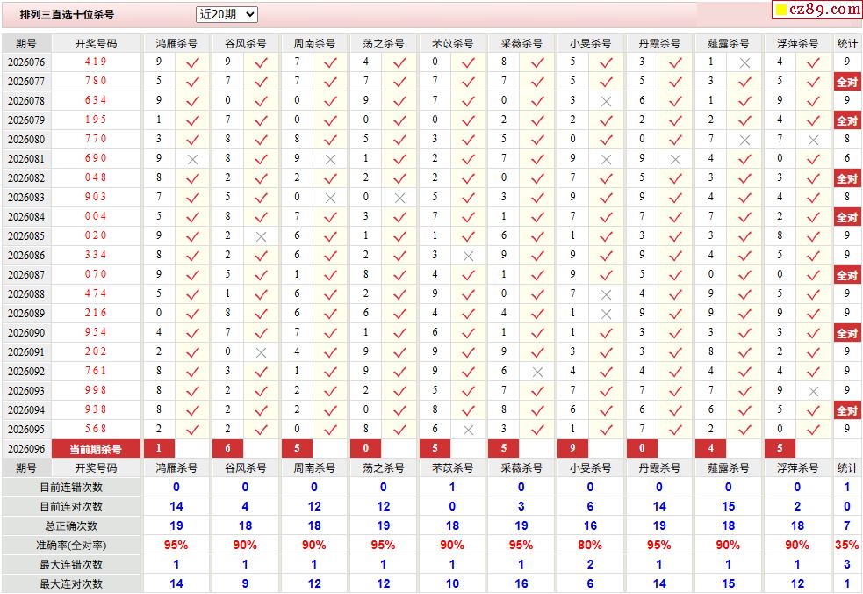This screenshot has height=594, width=863.
Task: Click the 最大连对次数 row label
Action: (x=71, y=584)
